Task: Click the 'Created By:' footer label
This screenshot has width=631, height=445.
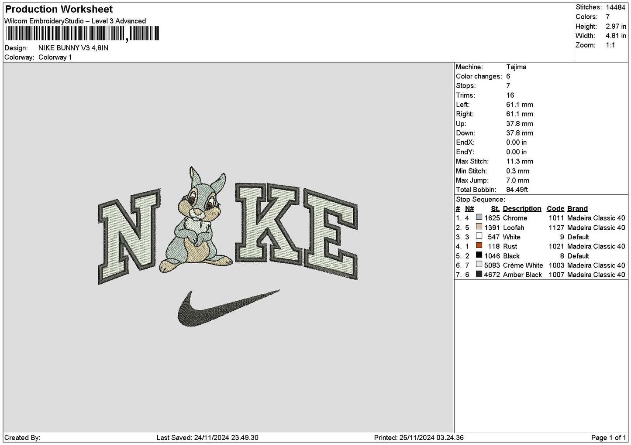Action: pyautogui.click(x=22, y=438)
